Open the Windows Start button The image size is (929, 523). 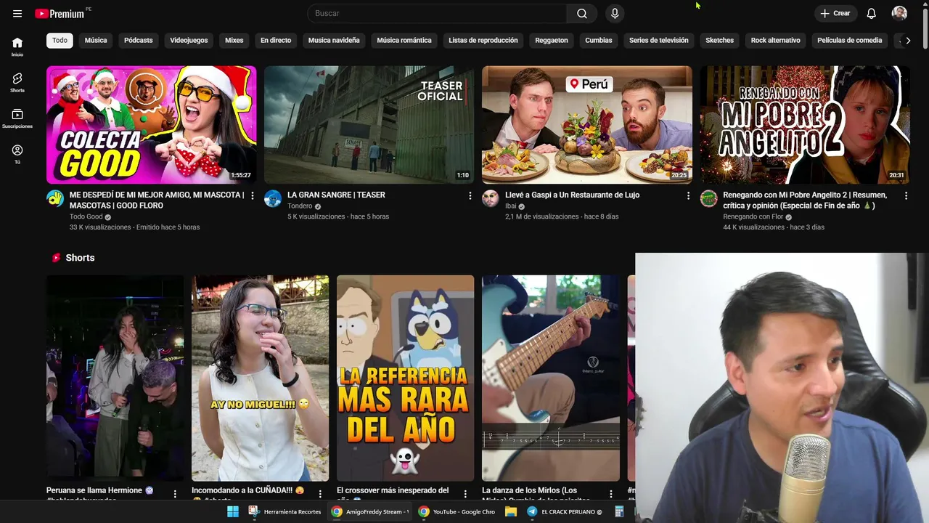coord(233,511)
